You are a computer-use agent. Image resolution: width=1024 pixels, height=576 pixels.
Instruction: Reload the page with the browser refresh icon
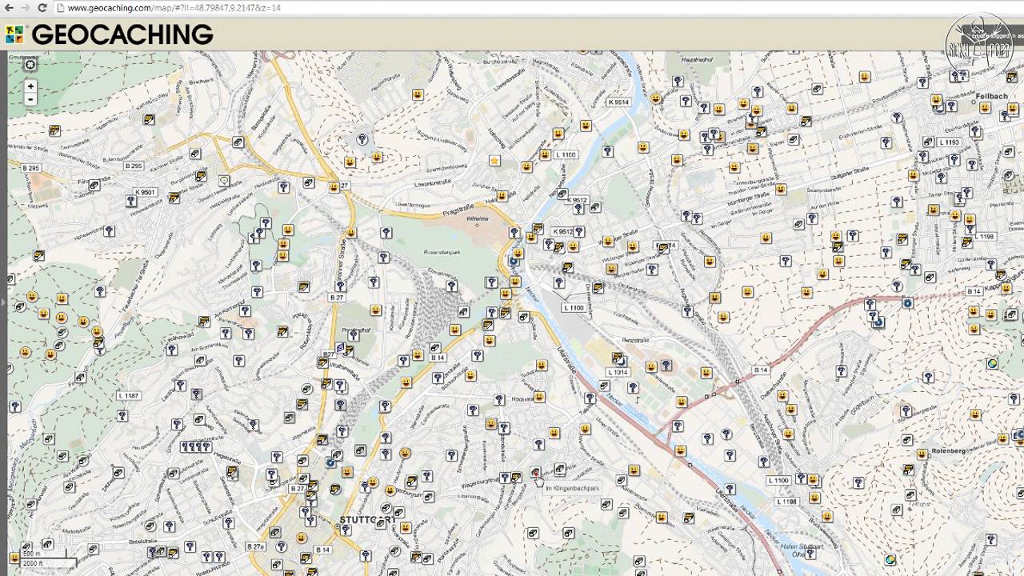[x=43, y=7]
